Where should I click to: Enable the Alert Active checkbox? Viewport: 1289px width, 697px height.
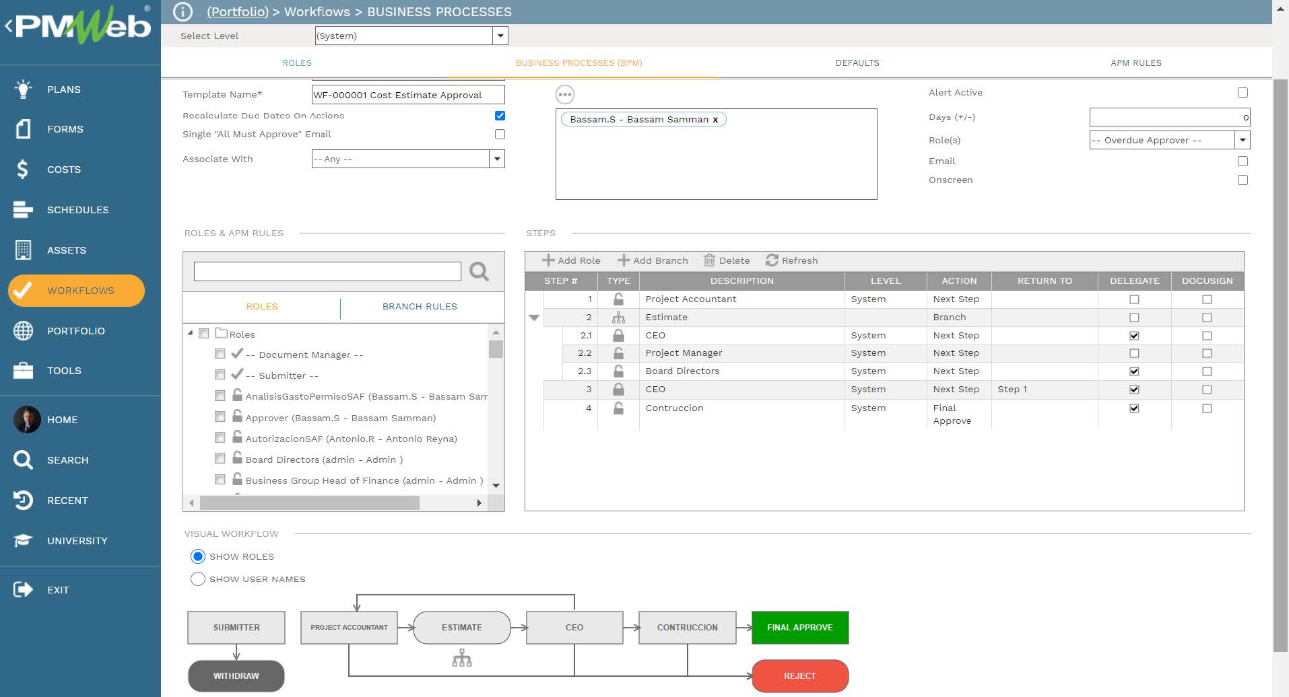click(x=1243, y=92)
